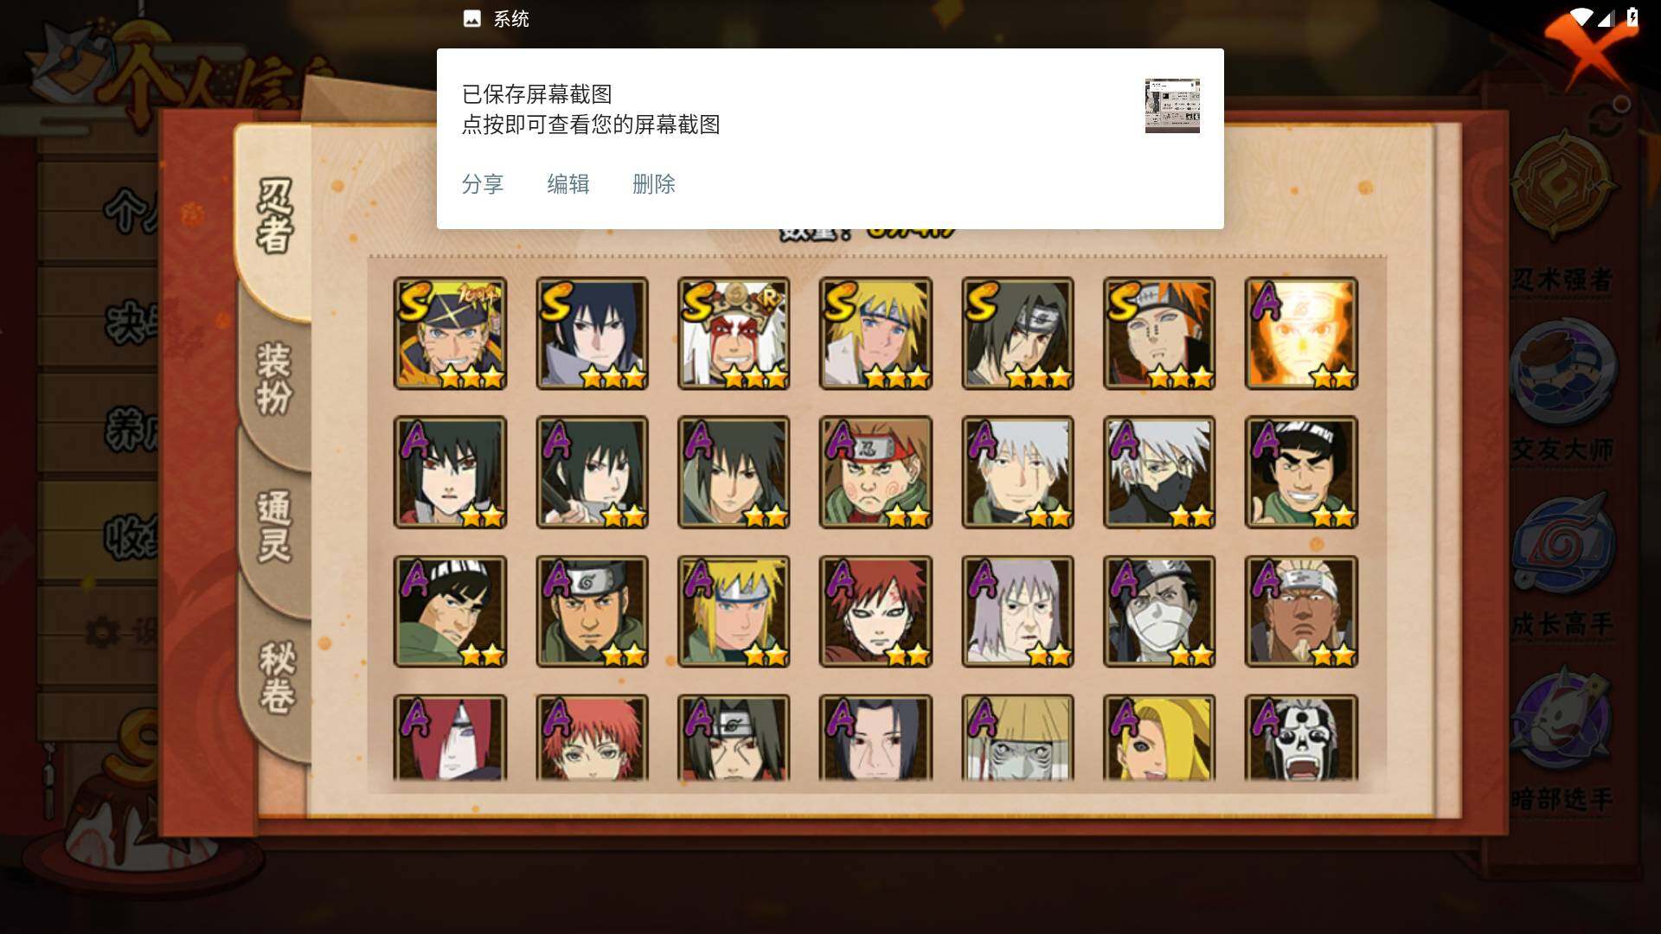
Task: Open the 秘卷 tab
Action: (x=277, y=676)
